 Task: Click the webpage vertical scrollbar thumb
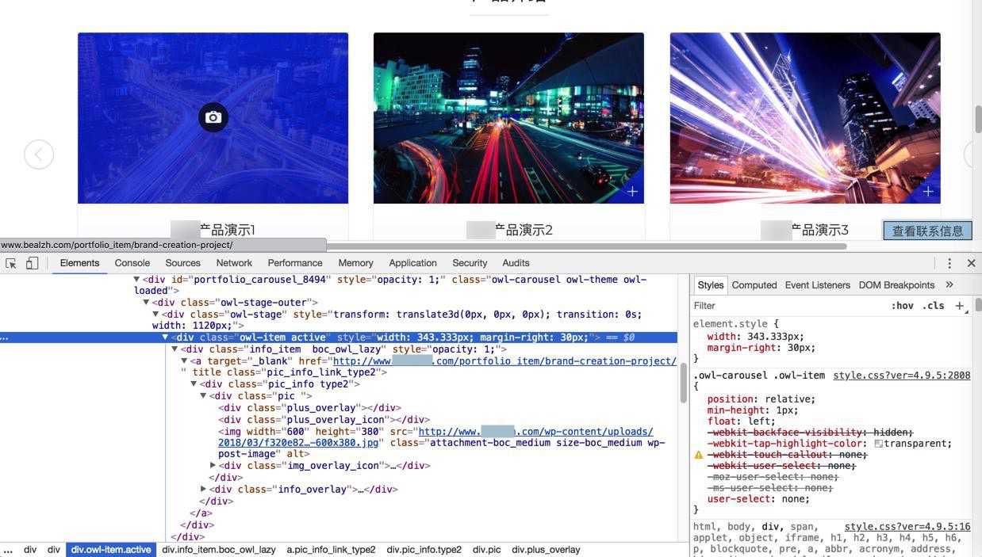pyautogui.click(x=978, y=119)
